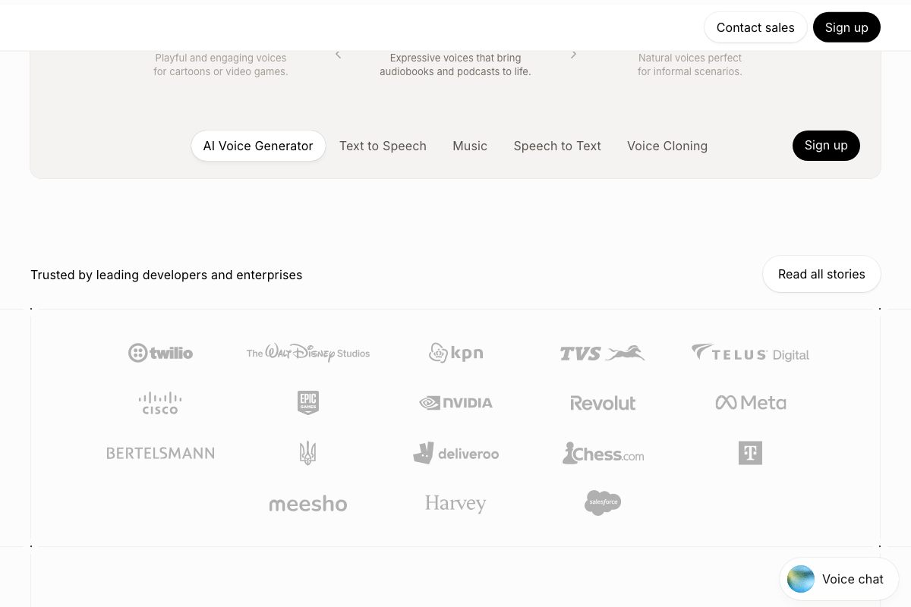The width and height of the screenshot is (911, 607).
Task: Click the Walt Disney Studios logo
Action: tap(308, 353)
